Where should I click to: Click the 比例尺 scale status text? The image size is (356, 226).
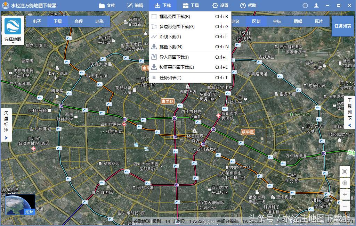(x=188, y=221)
